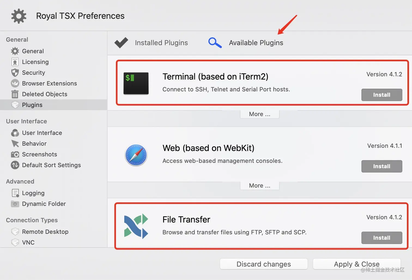412x280 pixels.
Task: Click the Security shield icon in sidebar
Action: coord(15,73)
